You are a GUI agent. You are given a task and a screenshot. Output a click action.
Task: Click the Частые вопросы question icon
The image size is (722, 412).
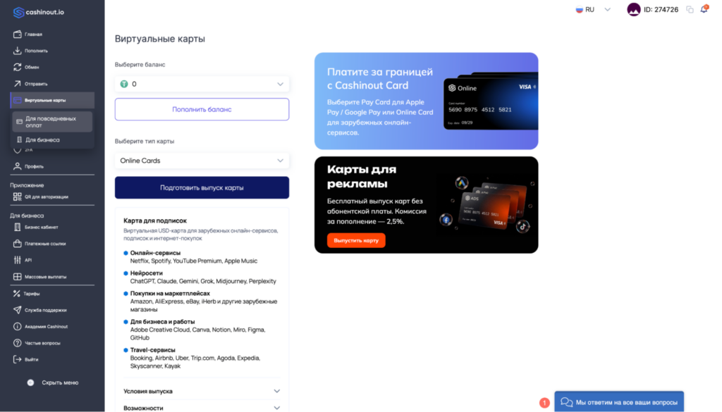tap(18, 343)
